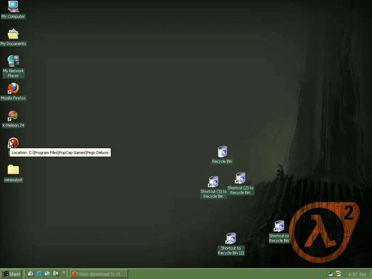Click the Safely Remove Hardware tray icon
Image resolution: width=372 pixels, height=279 pixels.
pos(331,274)
